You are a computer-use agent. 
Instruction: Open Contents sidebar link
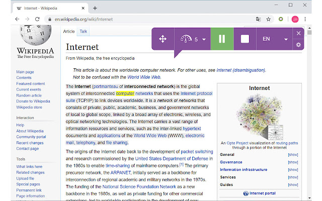24,78
